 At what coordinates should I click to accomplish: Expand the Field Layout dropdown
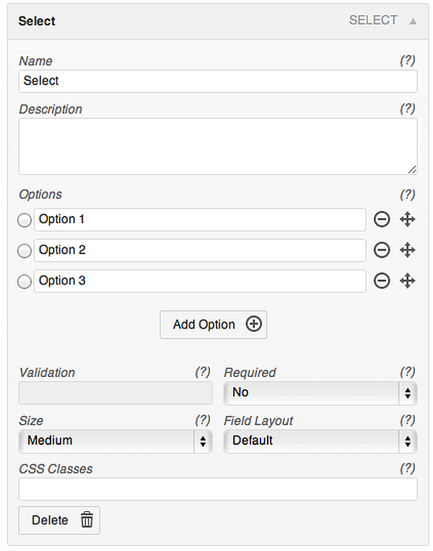pyautogui.click(x=320, y=441)
